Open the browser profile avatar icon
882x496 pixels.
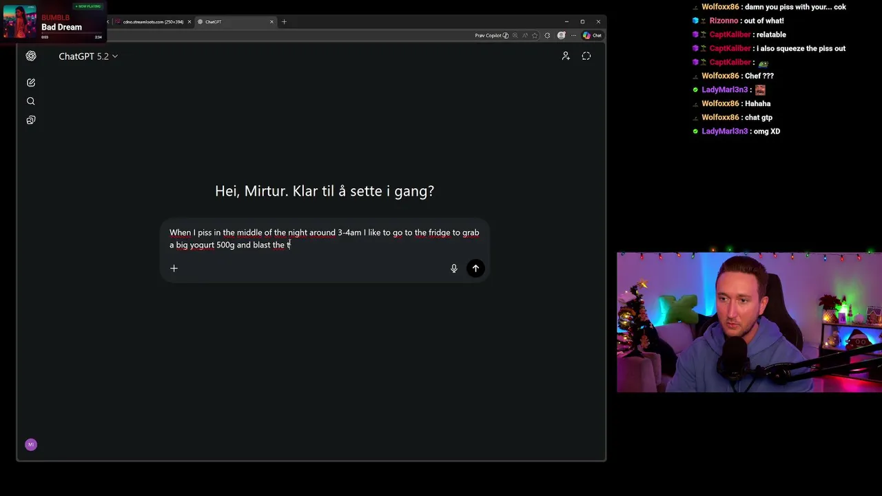[x=562, y=35]
